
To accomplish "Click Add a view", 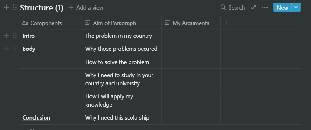I will 86,8.
